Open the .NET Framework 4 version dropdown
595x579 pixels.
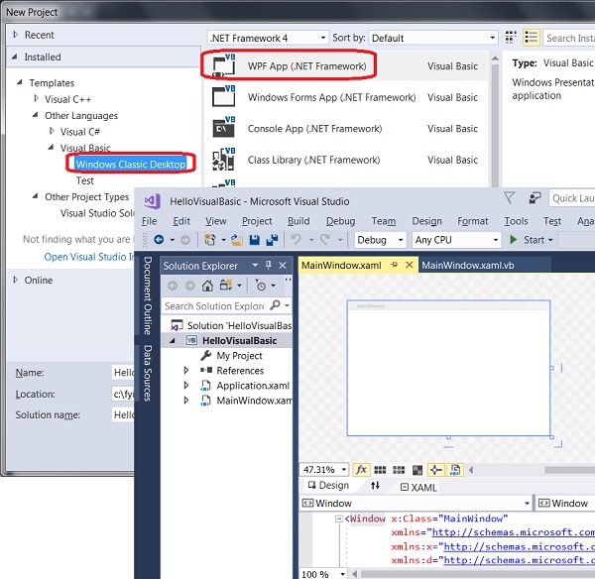(323, 38)
